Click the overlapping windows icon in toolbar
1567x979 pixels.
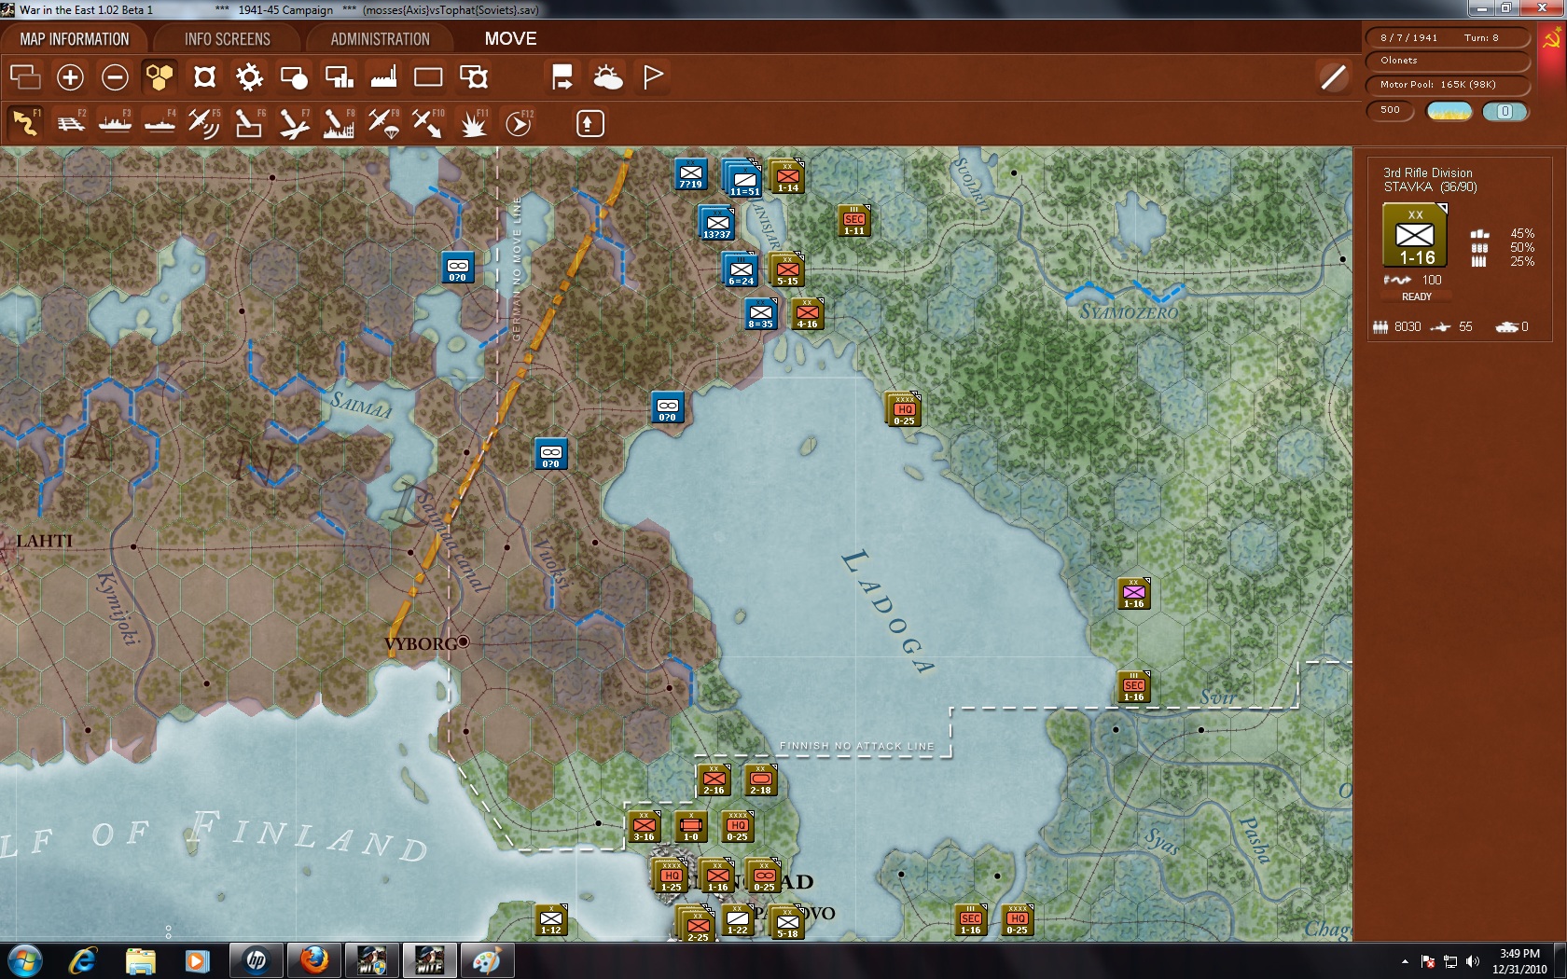click(25, 77)
